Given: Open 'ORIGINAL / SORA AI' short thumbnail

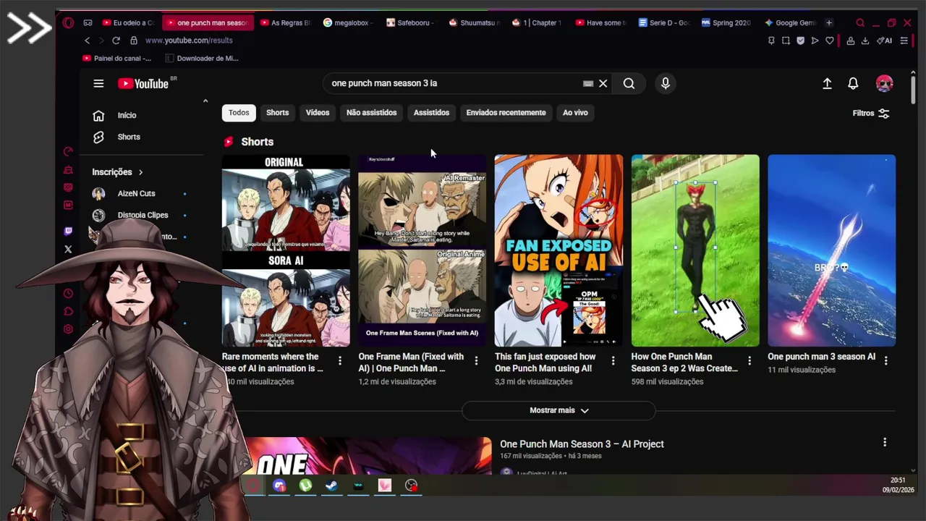Looking at the screenshot, I should pos(286,250).
